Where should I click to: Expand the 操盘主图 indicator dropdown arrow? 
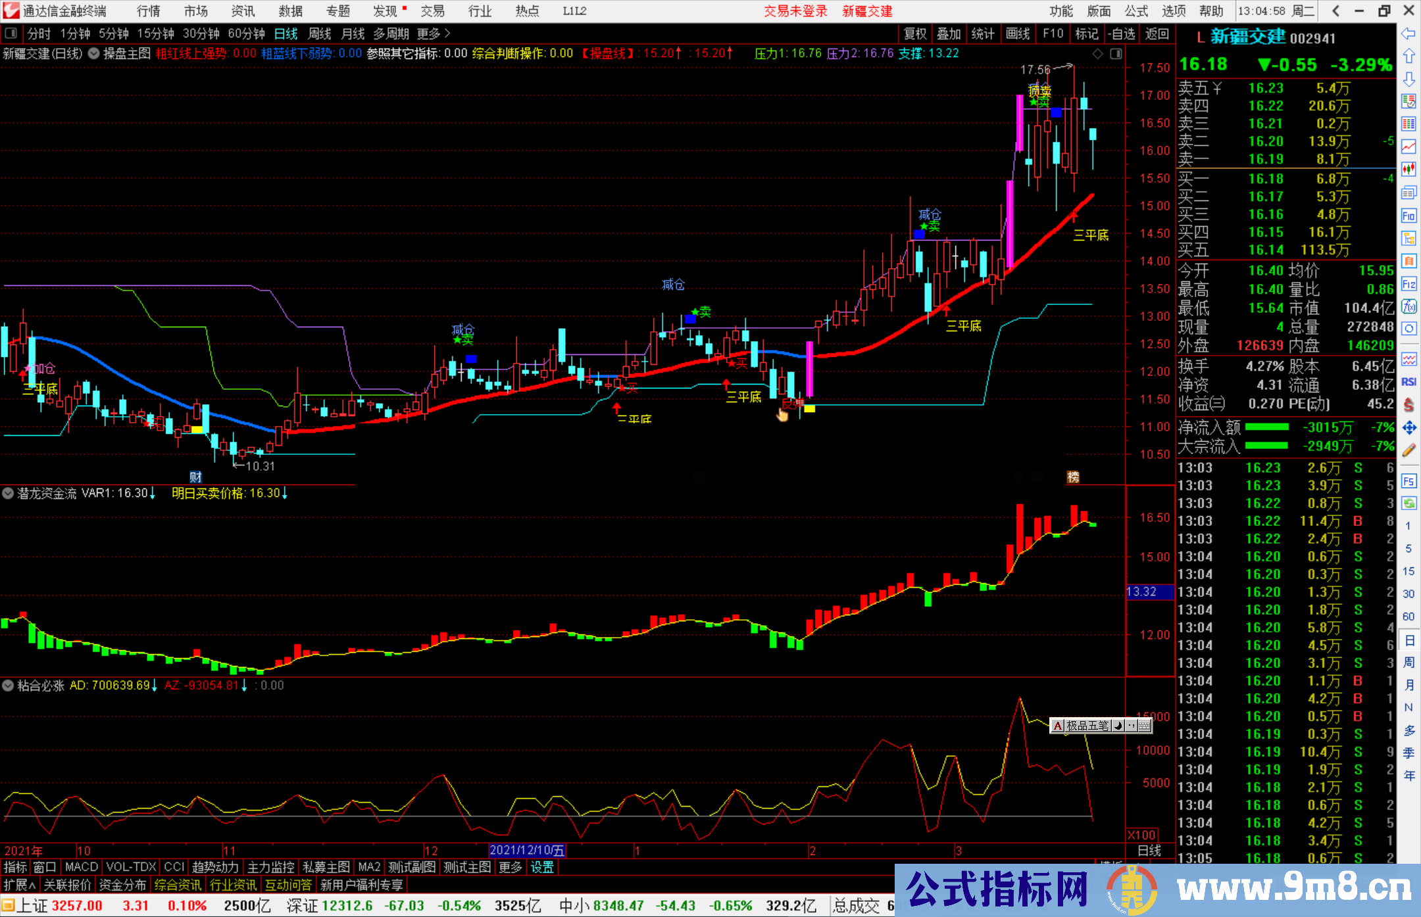(x=94, y=54)
